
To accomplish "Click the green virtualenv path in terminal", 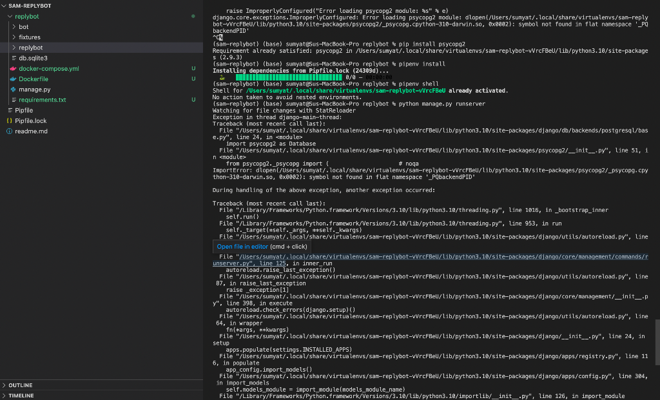I will point(345,91).
